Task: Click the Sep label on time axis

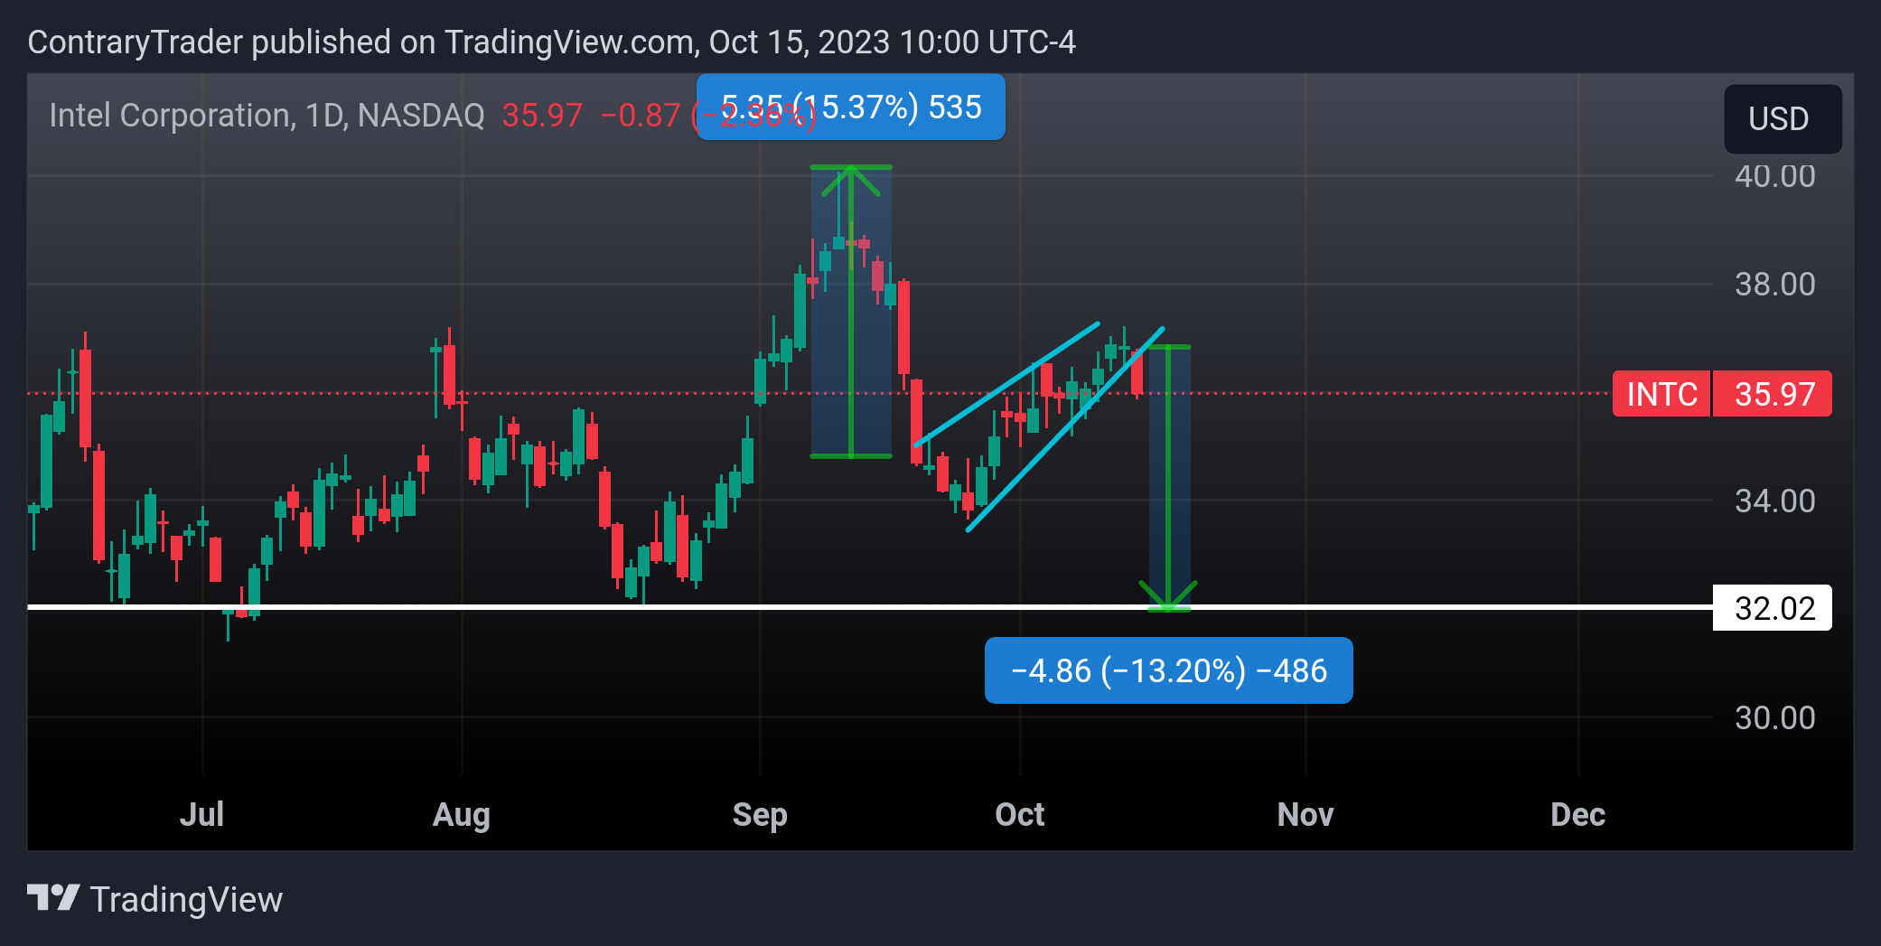Action: (760, 814)
